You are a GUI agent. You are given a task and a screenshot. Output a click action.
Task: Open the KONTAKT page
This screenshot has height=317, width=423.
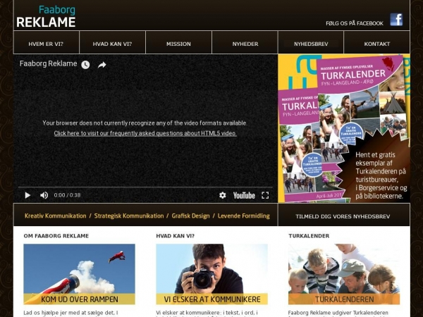click(377, 44)
